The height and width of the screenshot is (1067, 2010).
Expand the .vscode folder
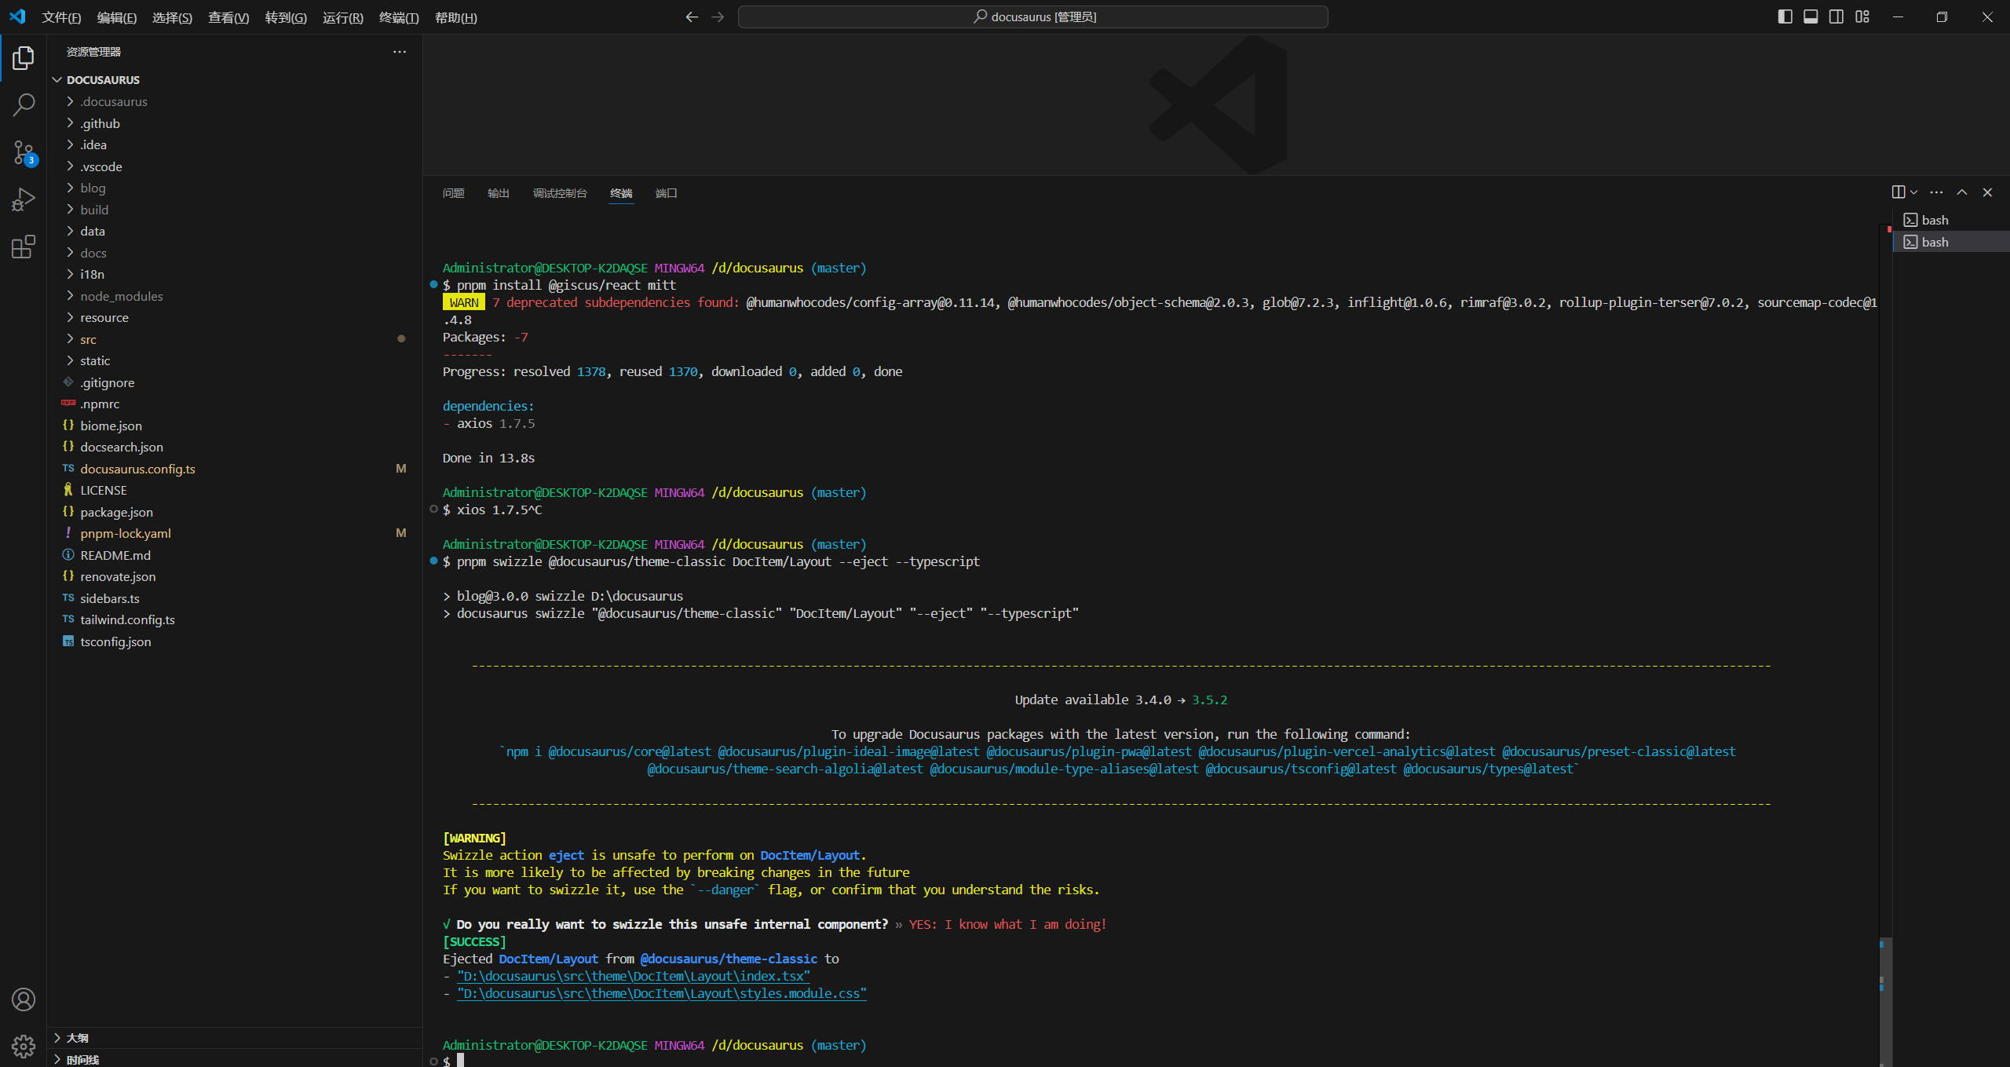pyautogui.click(x=235, y=166)
